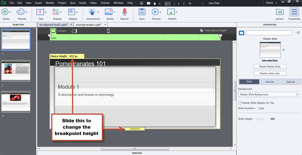Screen dimensions: 302x155
Task: Expand the master slide chooser arrow
Action: tap(283, 50)
